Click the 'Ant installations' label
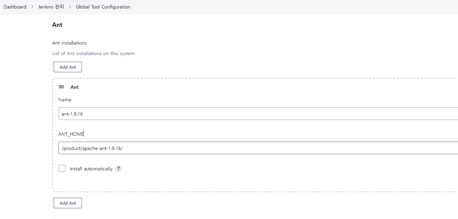458x219 pixels. [x=70, y=43]
